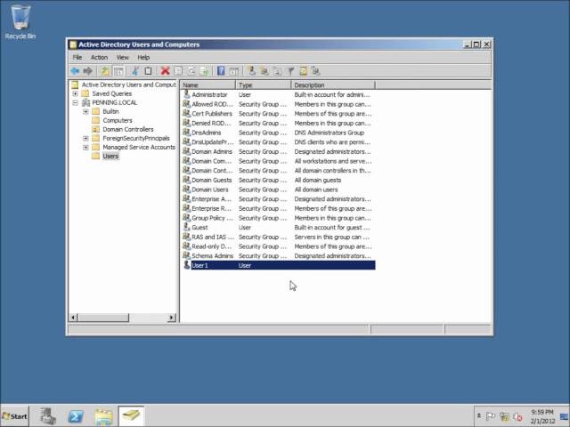Select the Computers container in tree

click(117, 121)
